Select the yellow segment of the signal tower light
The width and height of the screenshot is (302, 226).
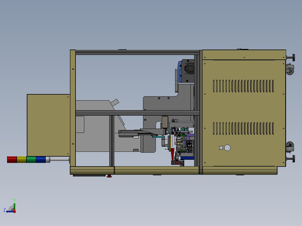22,159
